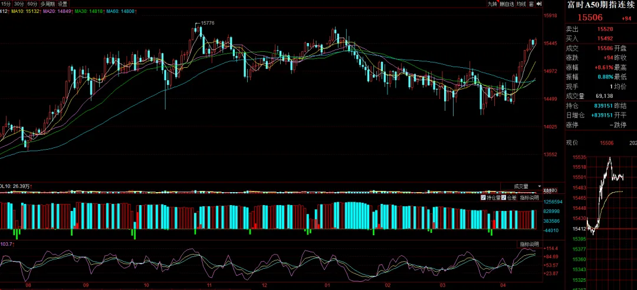Click the 04 month marker on time axis
This screenshot has height=290, width=637.
[502, 285]
